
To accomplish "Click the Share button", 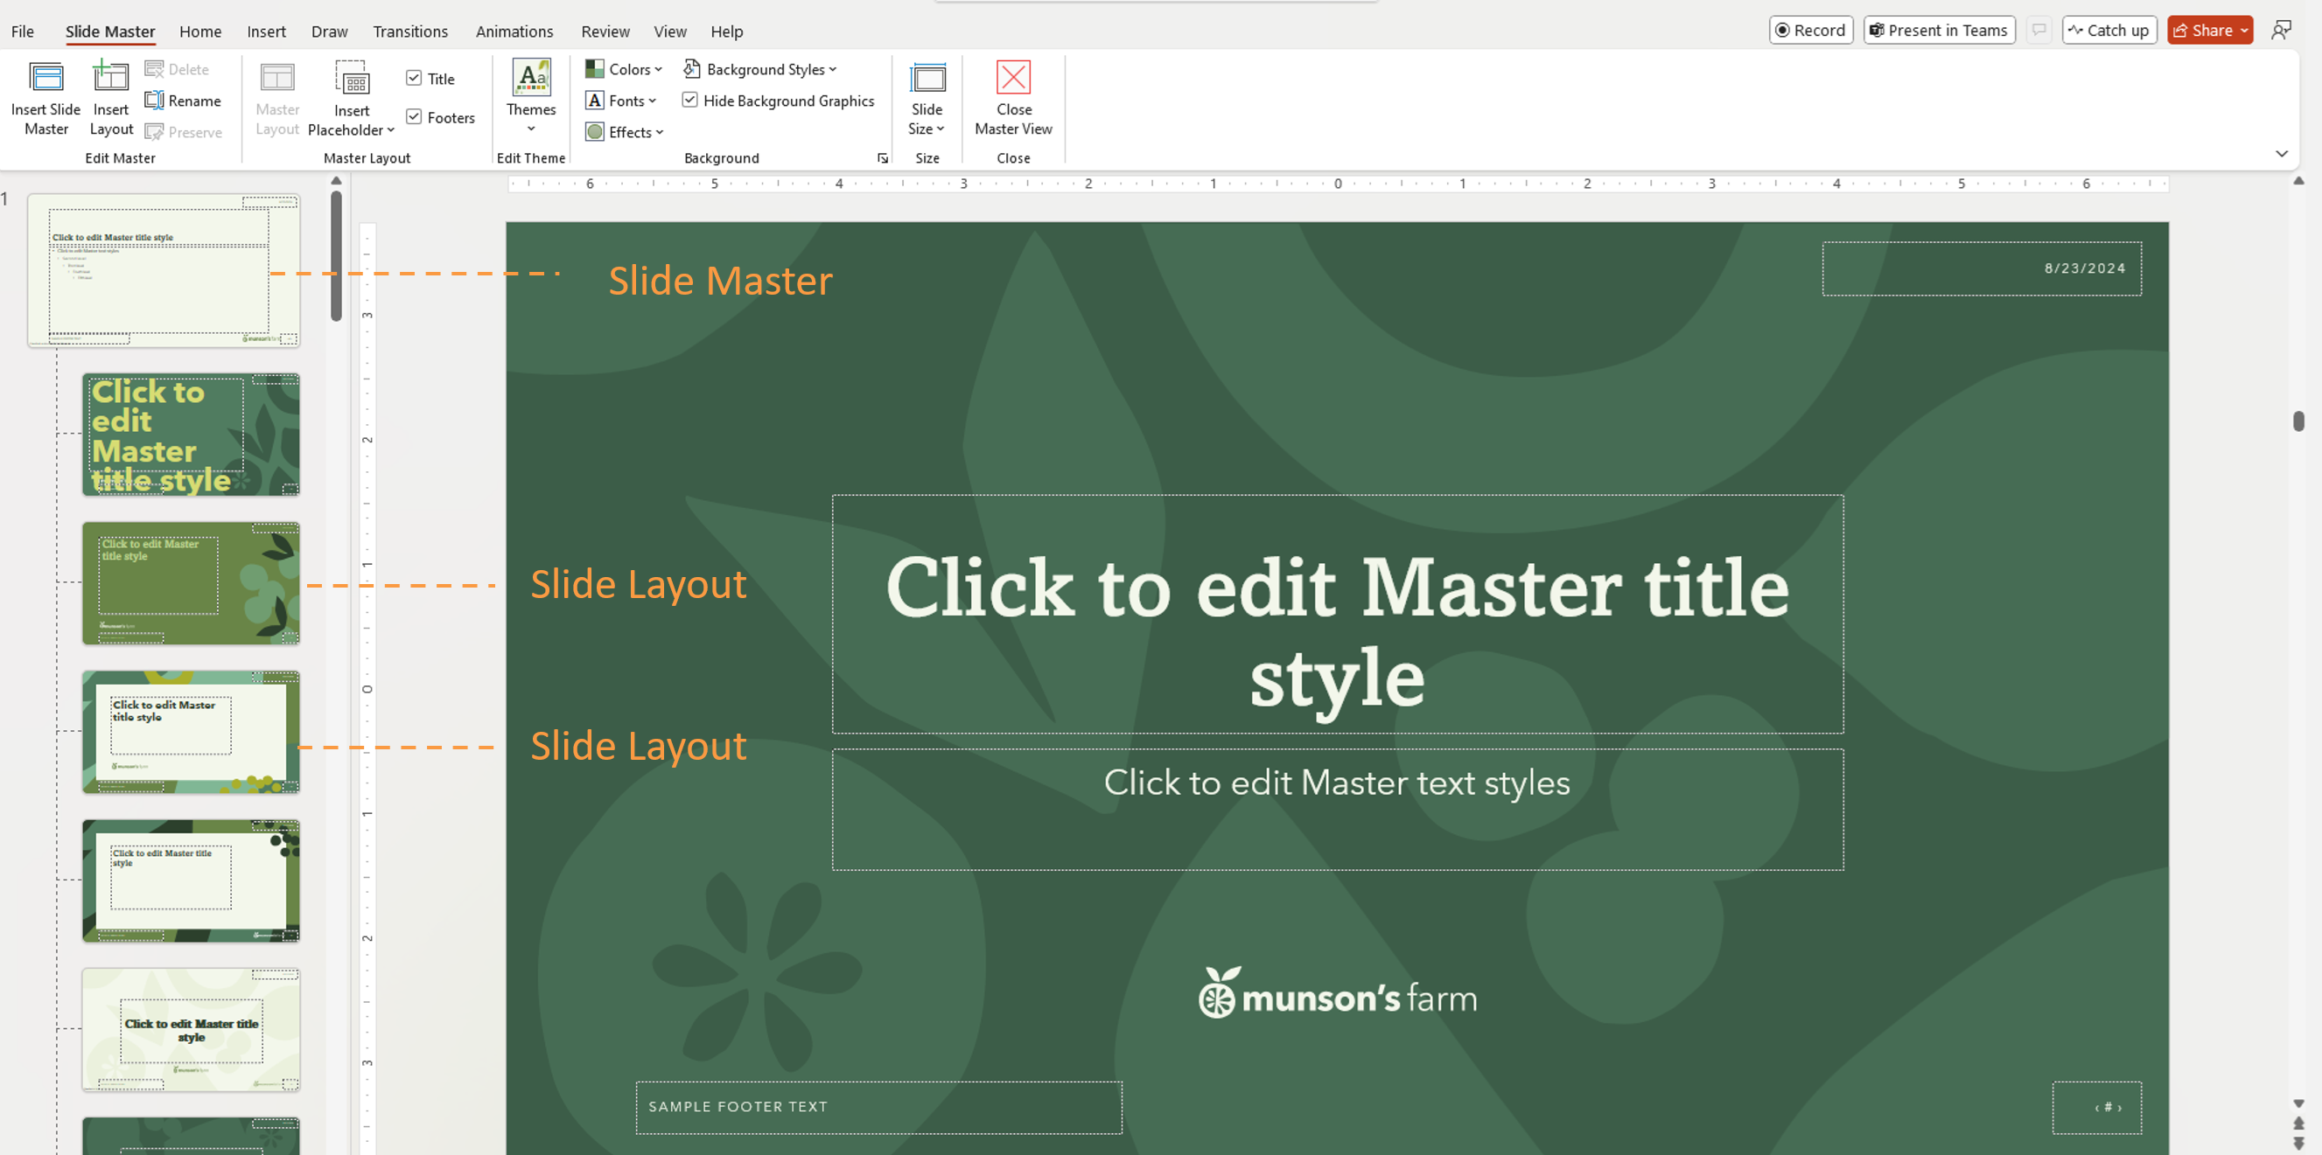I will (x=2208, y=30).
